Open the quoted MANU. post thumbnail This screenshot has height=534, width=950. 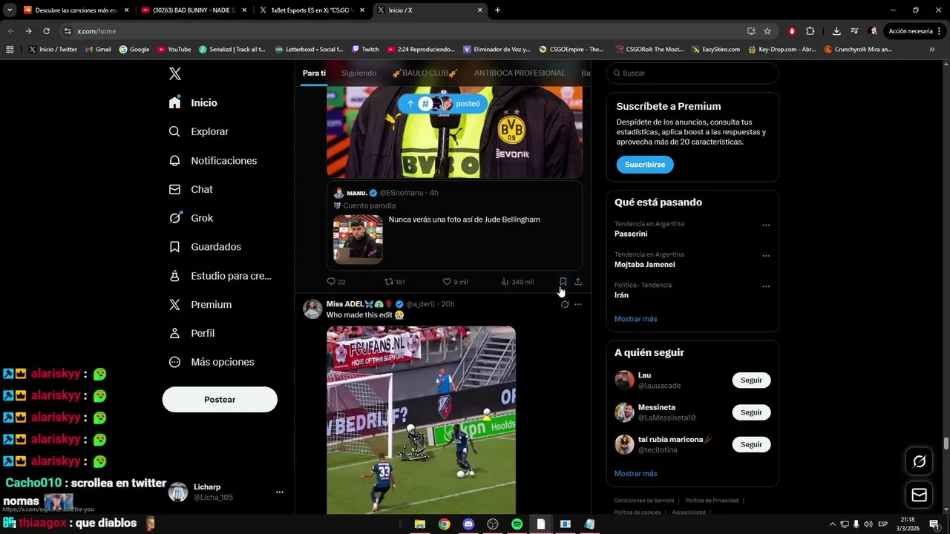tap(358, 240)
